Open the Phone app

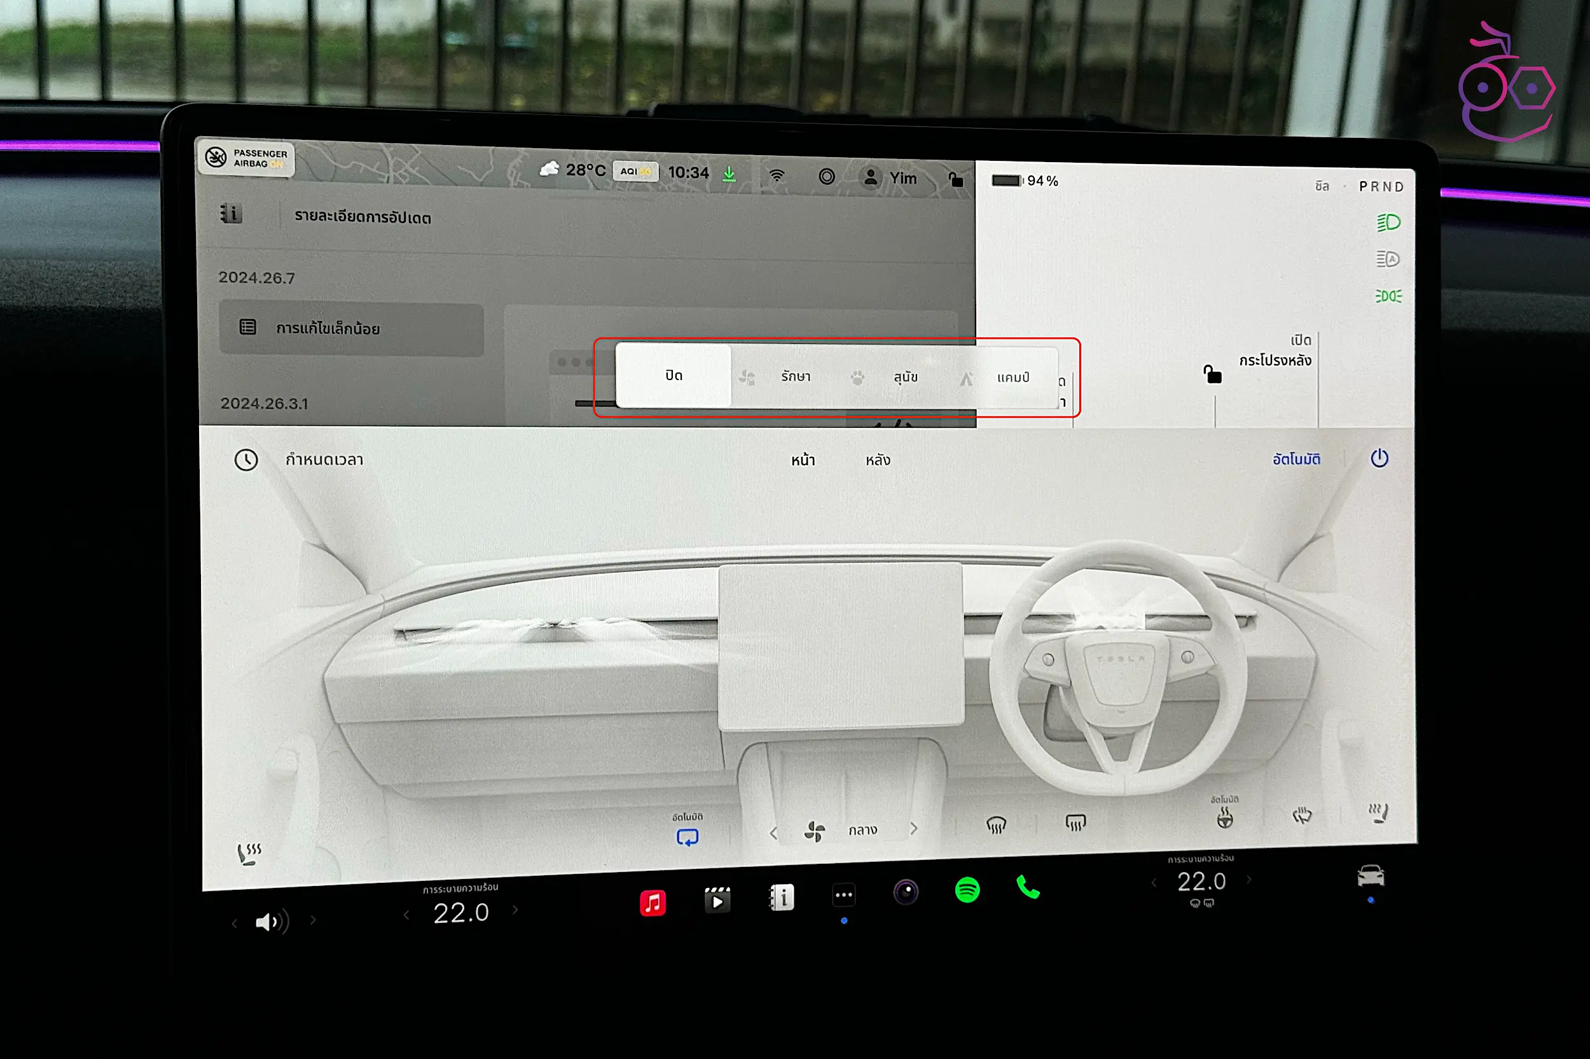[x=1028, y=887]
